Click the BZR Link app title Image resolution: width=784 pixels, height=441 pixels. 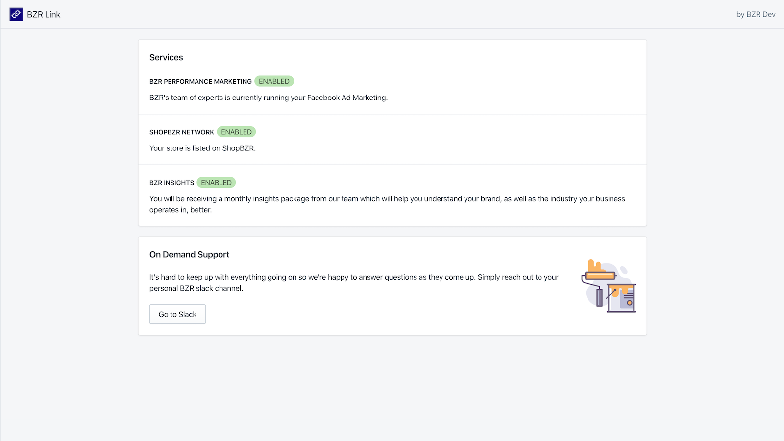(x=44, y=14)
